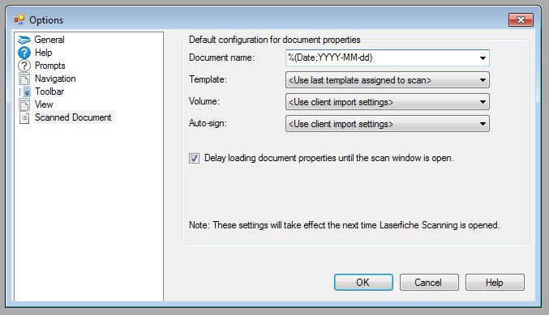Screen dimensions: 549x315
Task: Click inside the Document name text field
Action: point(381,58)
